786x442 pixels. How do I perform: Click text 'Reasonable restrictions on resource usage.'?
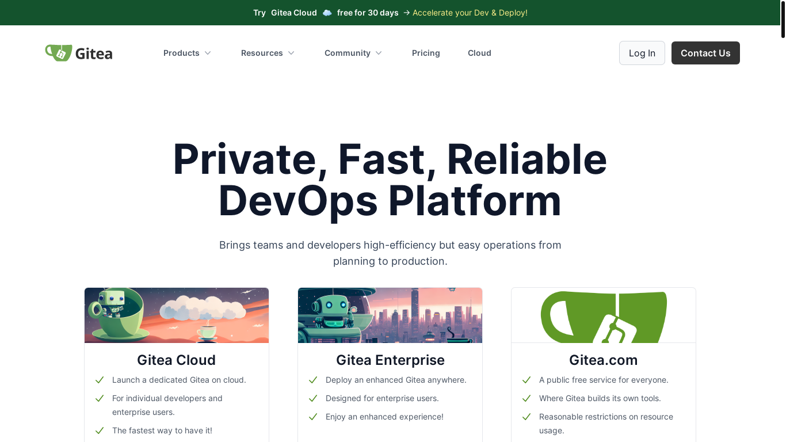(606, 424)
